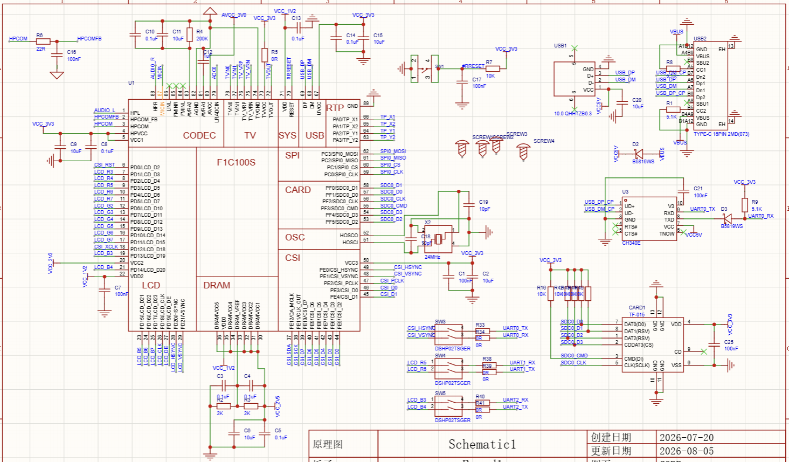Select capacitor C16 symbol

tap(57, 56)
